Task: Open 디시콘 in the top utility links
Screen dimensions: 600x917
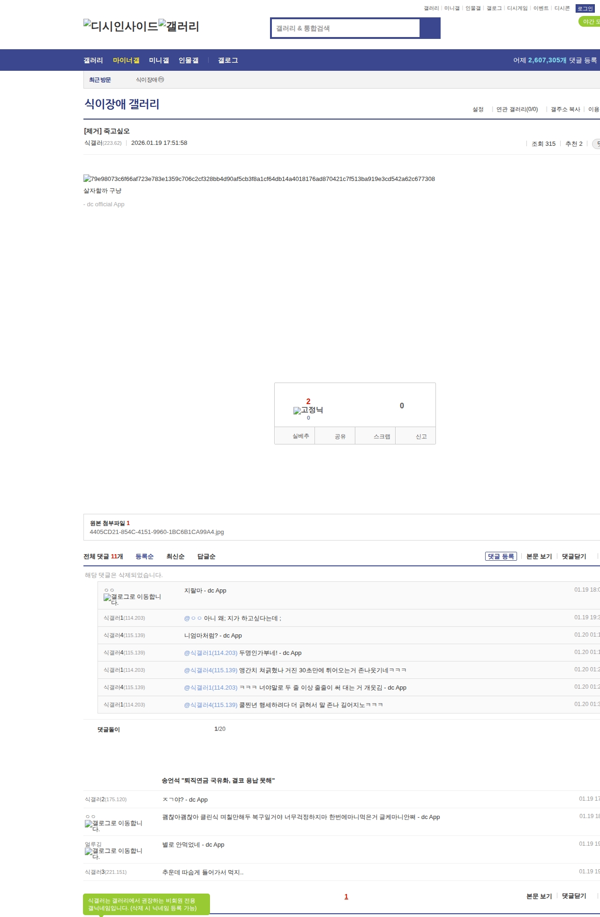Action: 562,8
